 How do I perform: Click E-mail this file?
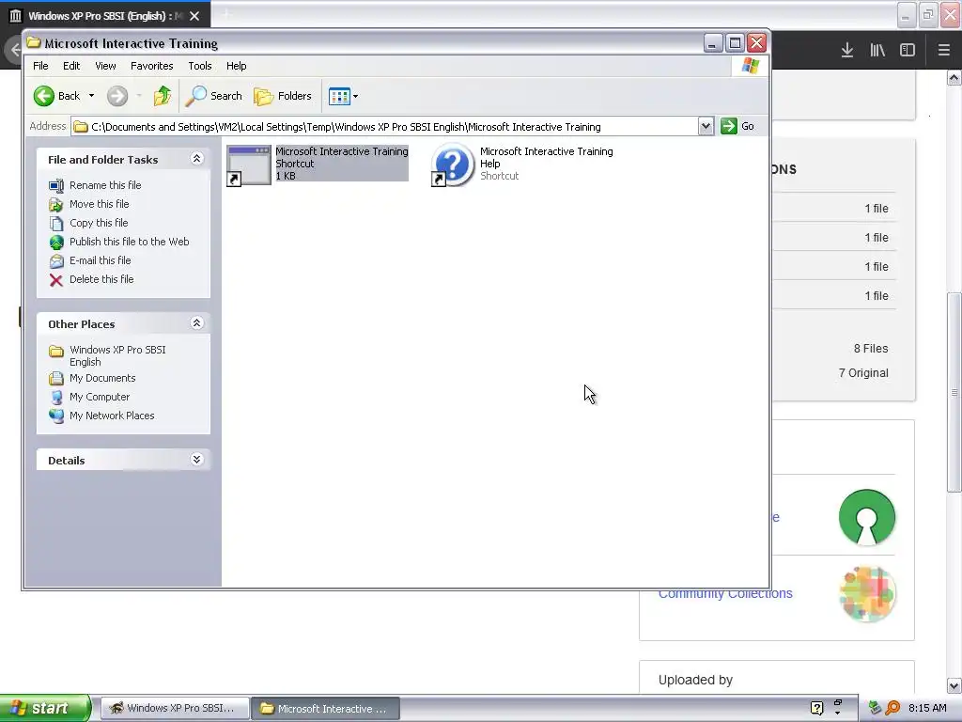click(100, 260)
